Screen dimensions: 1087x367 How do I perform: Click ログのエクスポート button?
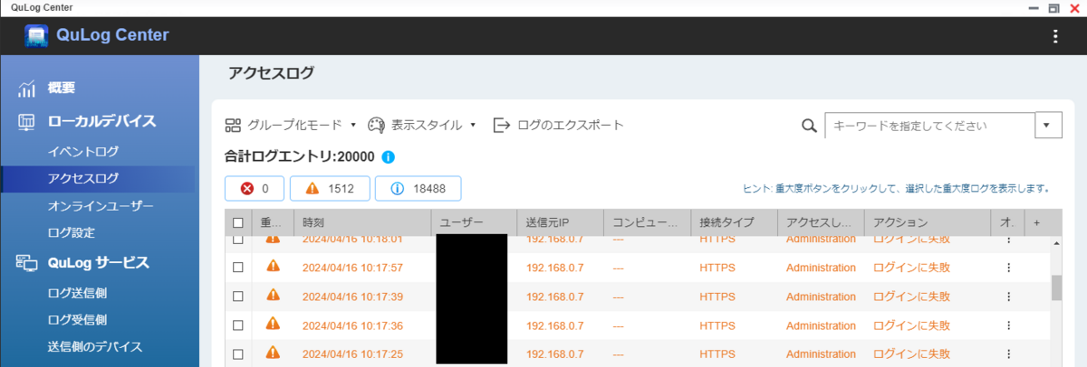pyautogui.click(x=558, y=125)
